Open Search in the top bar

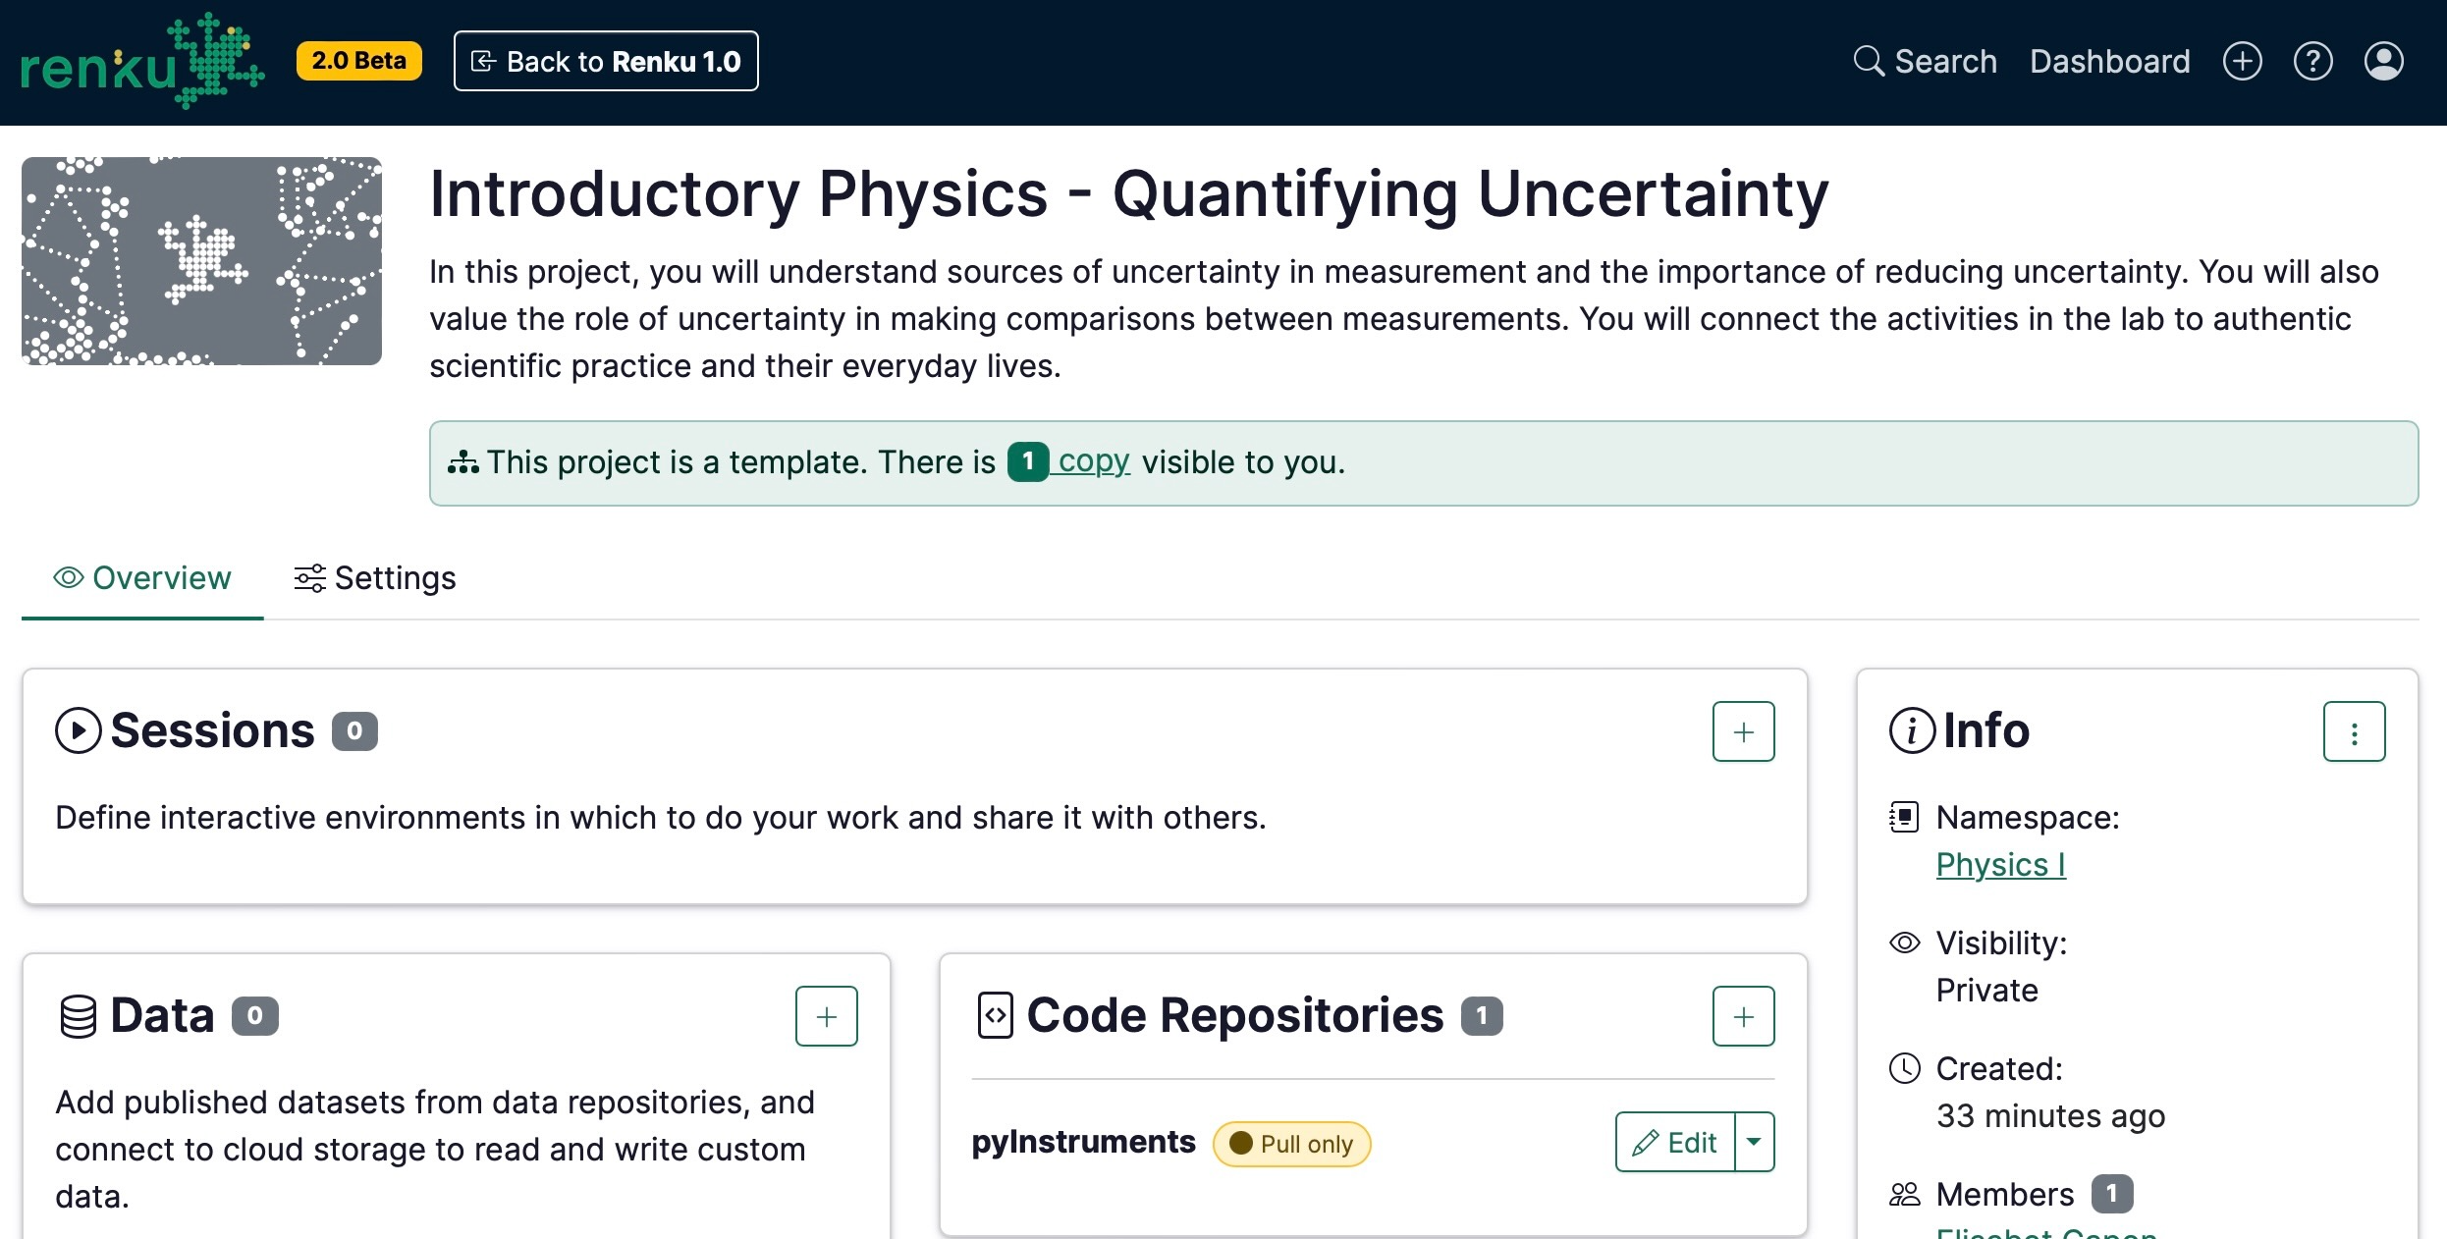point(1925,61)
